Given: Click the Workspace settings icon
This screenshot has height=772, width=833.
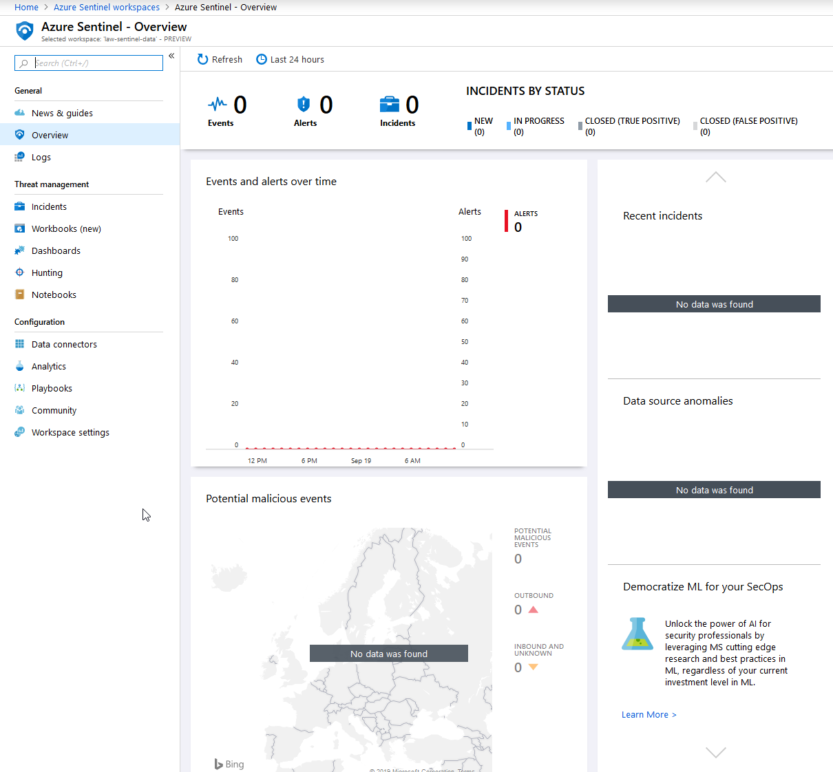Looking at the screenshot, I should (x=20, y=432).
